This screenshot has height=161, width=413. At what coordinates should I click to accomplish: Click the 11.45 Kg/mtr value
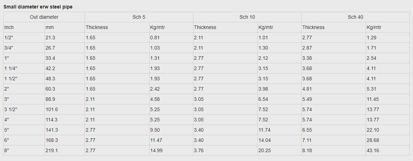click(388, 99)
